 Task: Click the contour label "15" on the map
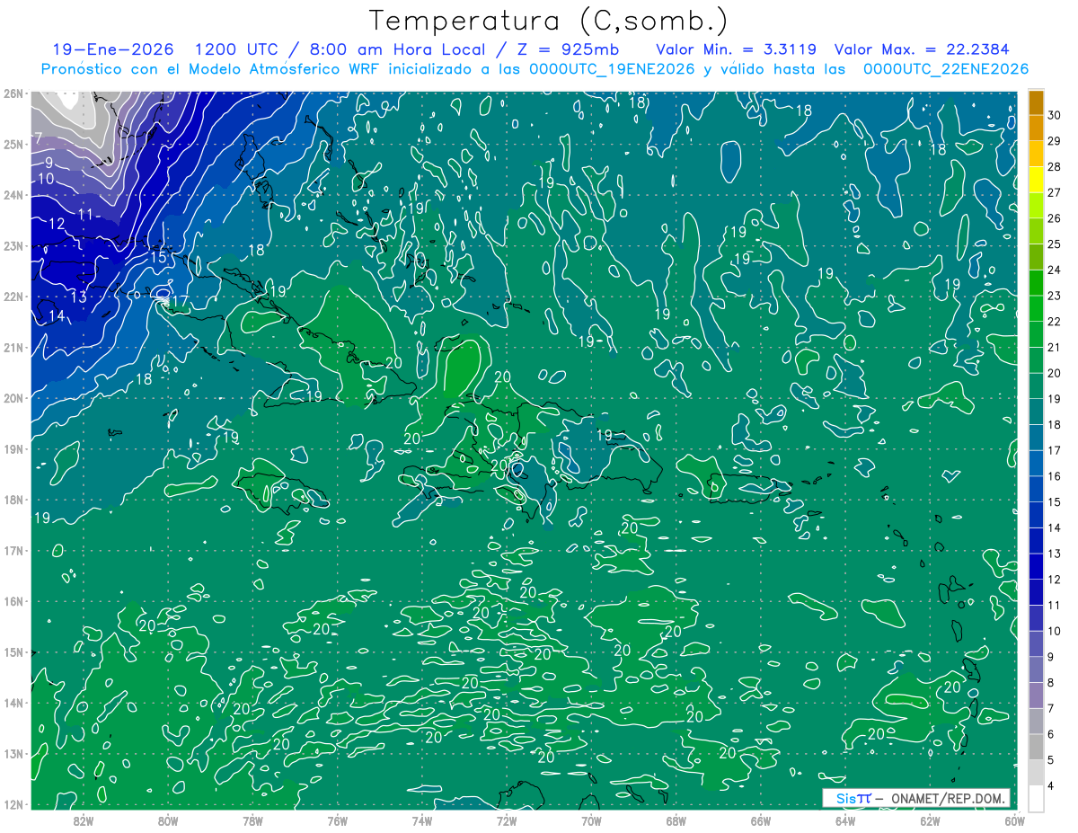[x=157, y=258]
